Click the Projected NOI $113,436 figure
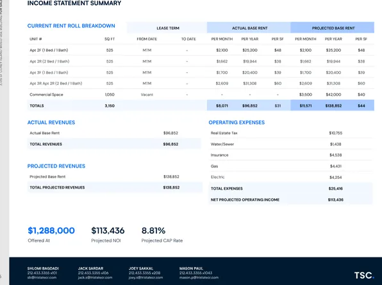 pos(108,231)
